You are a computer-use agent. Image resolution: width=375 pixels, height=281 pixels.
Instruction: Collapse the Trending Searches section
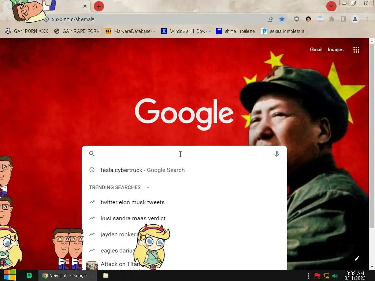tap(148, 187)
